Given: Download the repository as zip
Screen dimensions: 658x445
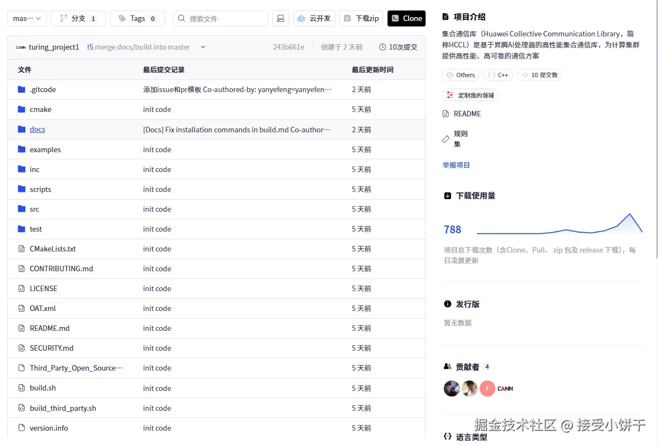Looking at the screenshot, I should tap(361, 18).
